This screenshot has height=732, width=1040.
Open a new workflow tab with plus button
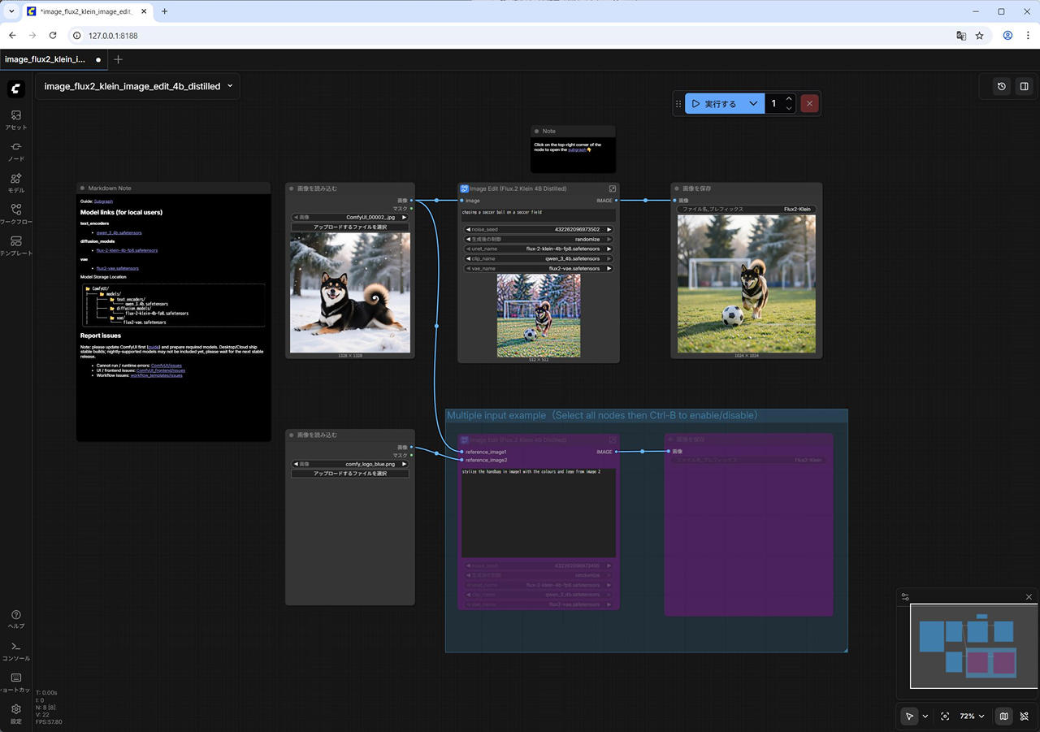tap(119, 59)
